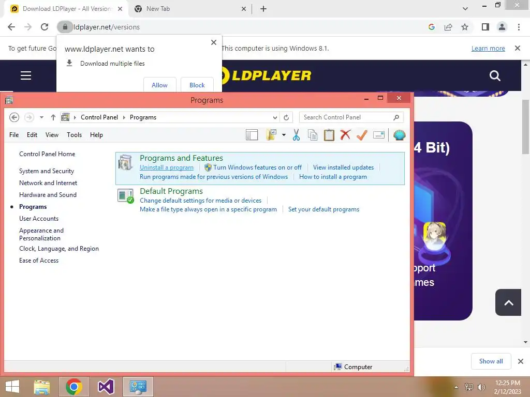This screenshot has height=397, width=530.
Task: Click Uninstall a program link
Action: click(167, 167)
